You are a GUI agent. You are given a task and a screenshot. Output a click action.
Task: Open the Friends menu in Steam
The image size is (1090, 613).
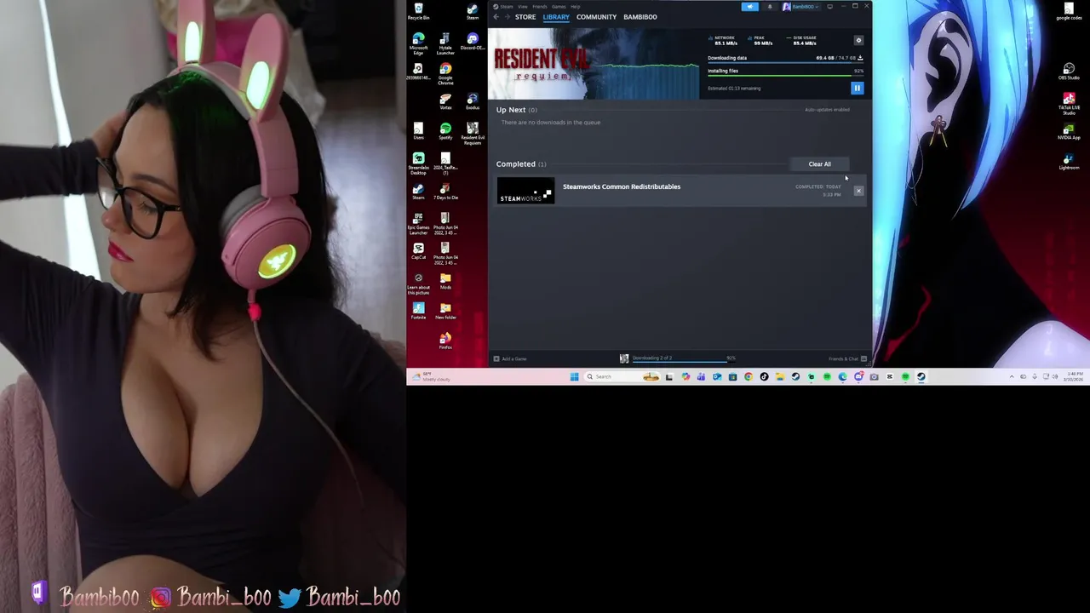pos(540,7)
